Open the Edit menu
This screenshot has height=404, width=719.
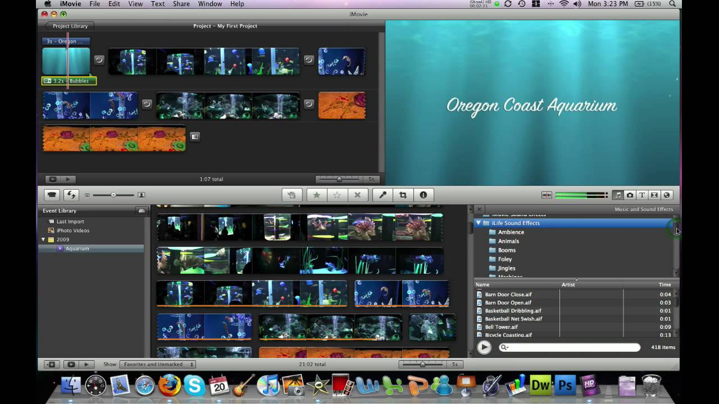tap(114, 4)
